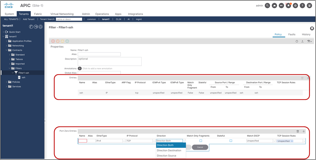Screen dimensions: 316x160
Task: Open the IP Protocol TCP dropdown
Action: pyautogui.click(x=141, y=141)
